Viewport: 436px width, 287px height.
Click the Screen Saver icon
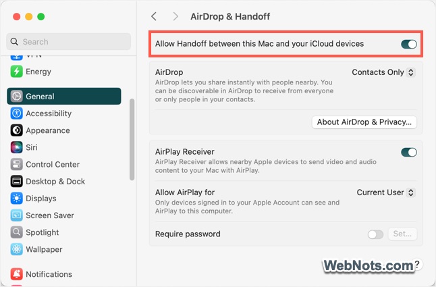point(16,215)
